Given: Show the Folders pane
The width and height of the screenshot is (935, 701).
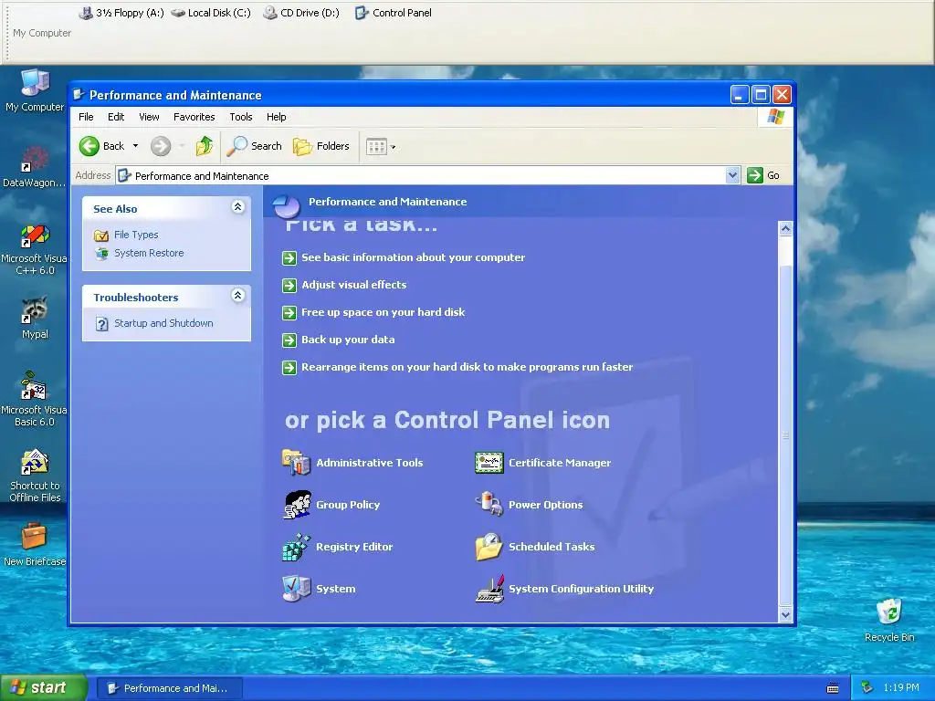Looking at the screenshot, I should [x=321, y=146].
